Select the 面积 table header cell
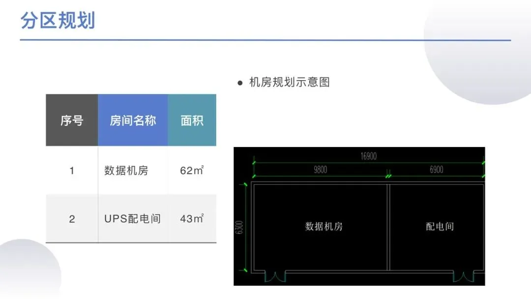The width and height of the screenshot is (531, 299). click(x=192, y=120)
